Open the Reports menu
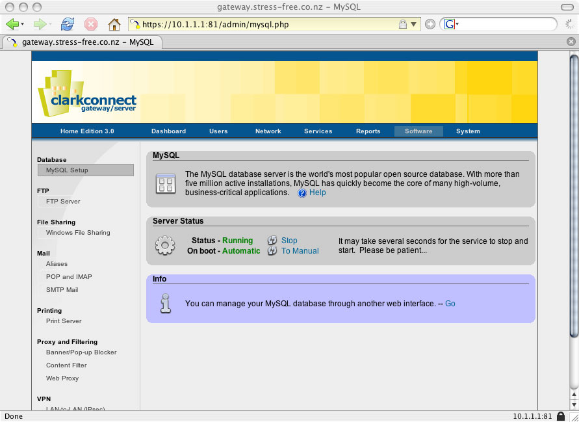 click(x=368, y=131)
